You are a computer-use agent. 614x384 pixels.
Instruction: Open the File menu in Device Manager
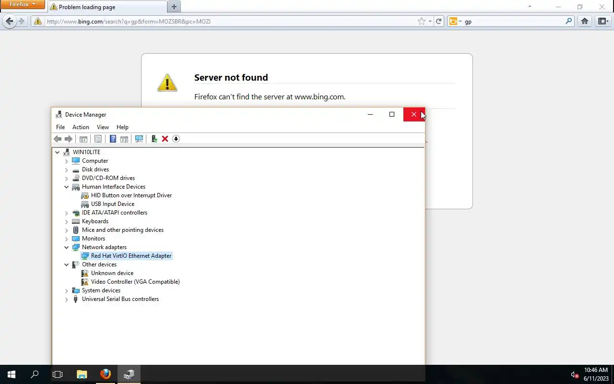tap(60, 127)
